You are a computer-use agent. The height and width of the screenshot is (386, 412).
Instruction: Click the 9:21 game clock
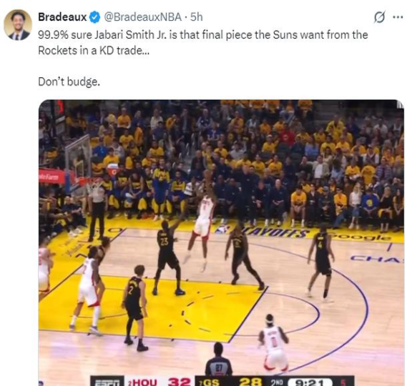click(x=310, y=382)
